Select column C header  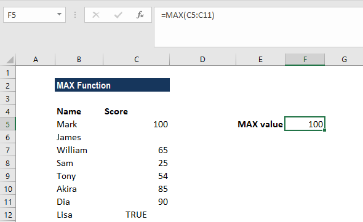pyautogui.click(x=137, y=60)
